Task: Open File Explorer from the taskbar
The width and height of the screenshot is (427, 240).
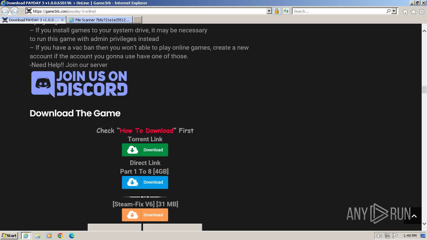Action: pyautogui.click(x=37, y=236)
